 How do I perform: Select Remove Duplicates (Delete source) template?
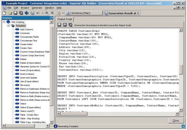click(x=35, y=89)
